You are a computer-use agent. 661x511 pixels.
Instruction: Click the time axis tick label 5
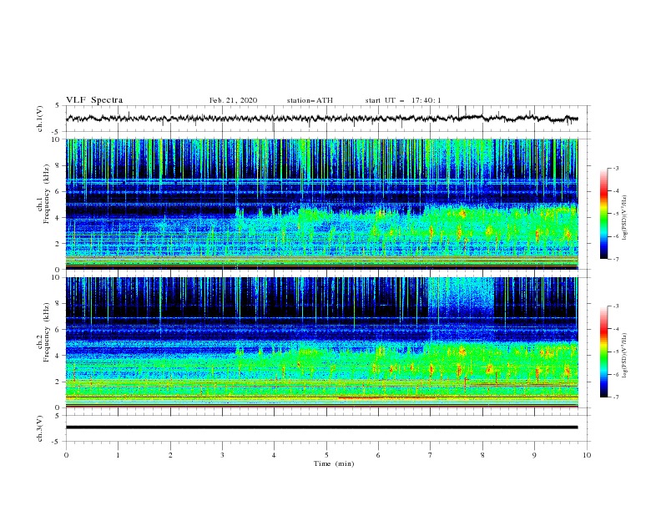326,455
